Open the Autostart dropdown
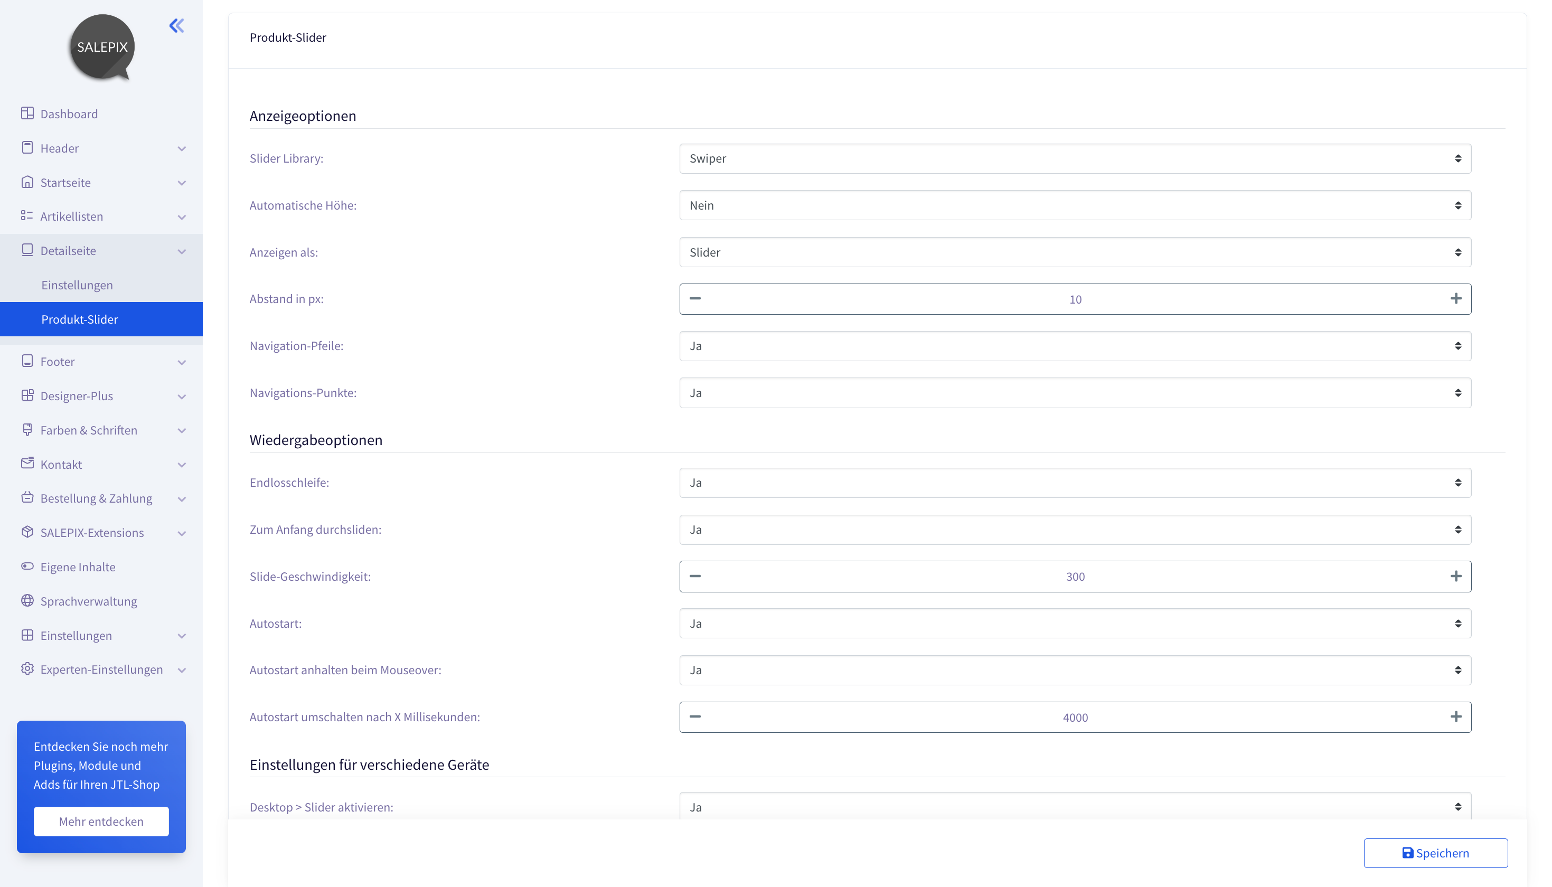This screenshot has height=887, width=1552. (x=1075, y=623)
